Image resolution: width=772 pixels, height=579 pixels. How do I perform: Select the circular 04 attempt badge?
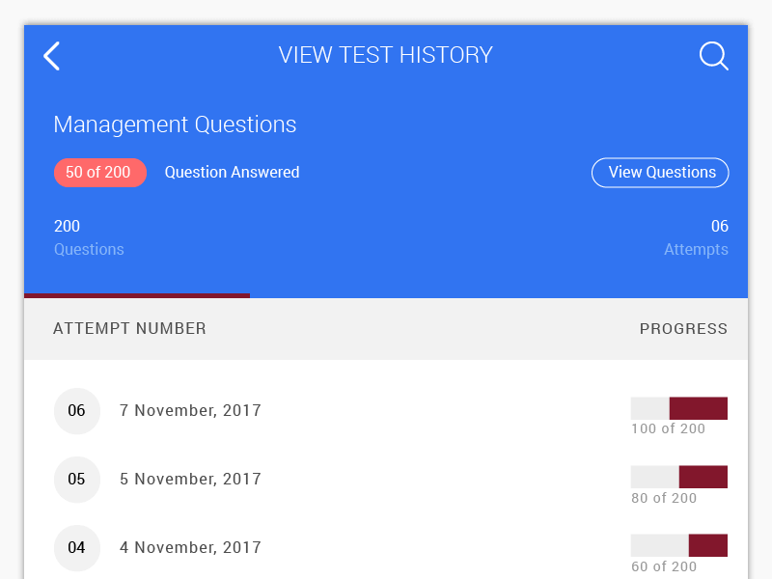[77, 547]
